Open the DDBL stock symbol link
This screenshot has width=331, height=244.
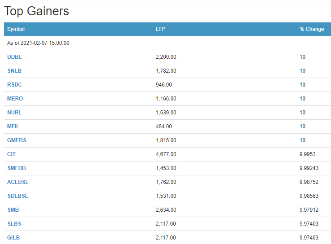pos(14,57)
